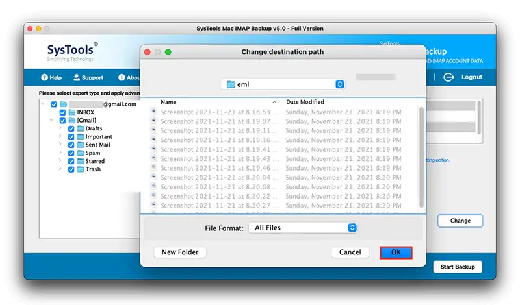520x305 pixels.
Task: Click the gmail.com account folder icon
Action: tap(63, 104)
